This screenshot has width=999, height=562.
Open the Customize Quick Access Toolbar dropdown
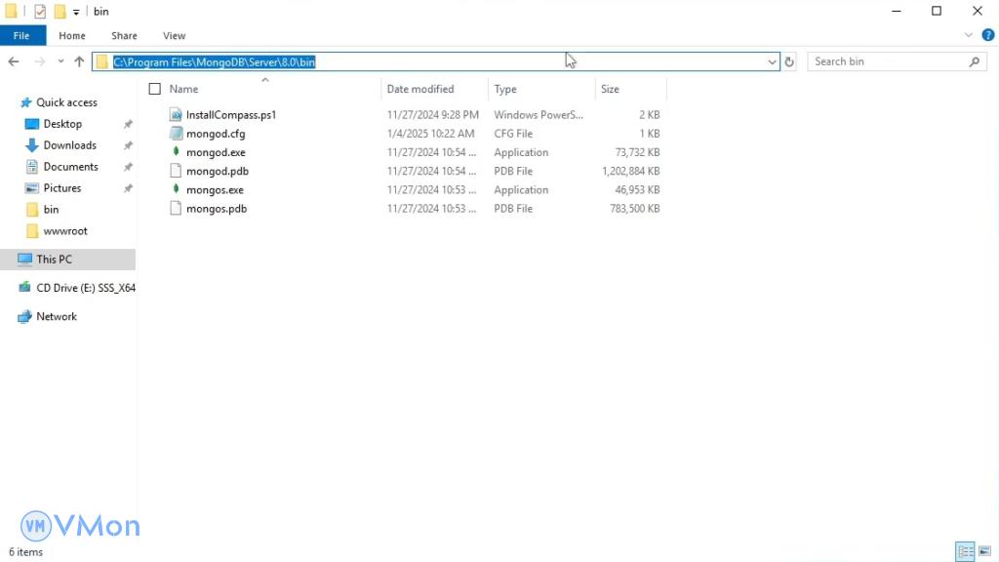point(76,12)
